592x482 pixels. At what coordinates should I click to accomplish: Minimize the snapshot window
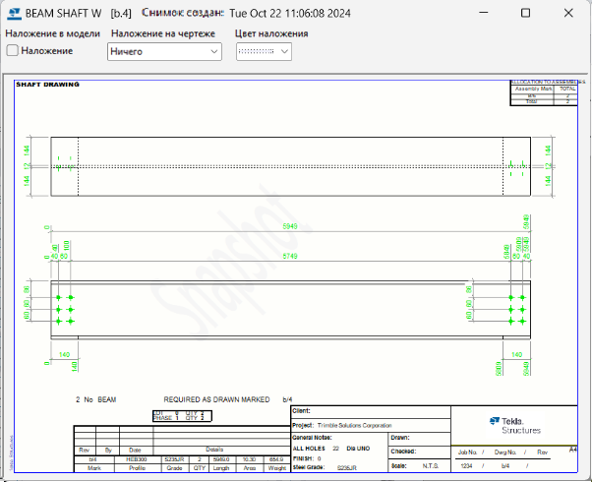481,13
